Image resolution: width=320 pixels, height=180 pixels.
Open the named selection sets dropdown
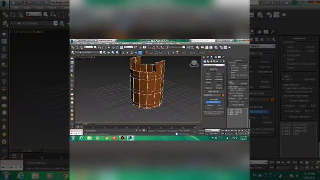point(177,47)
